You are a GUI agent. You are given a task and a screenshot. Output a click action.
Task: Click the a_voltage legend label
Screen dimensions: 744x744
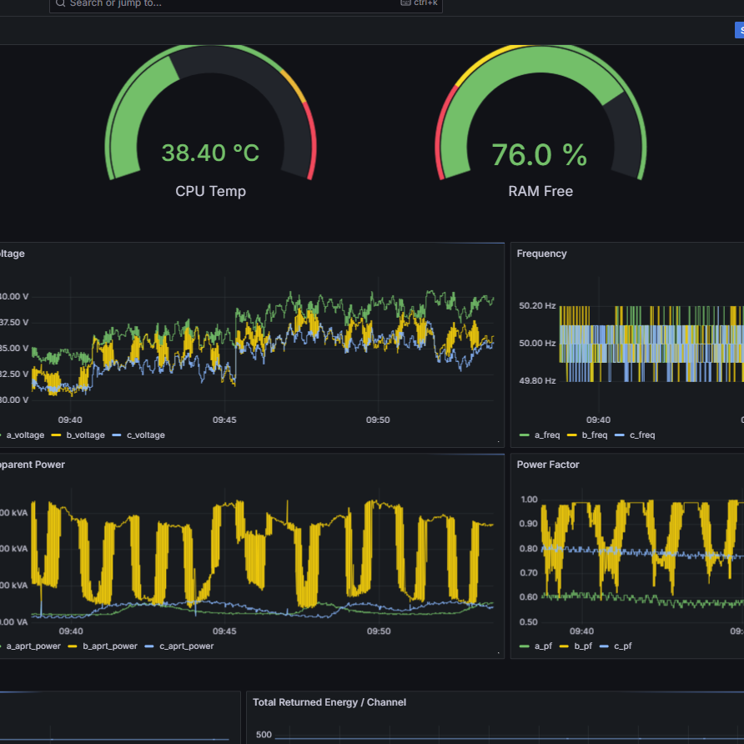[x=25, y=435]
